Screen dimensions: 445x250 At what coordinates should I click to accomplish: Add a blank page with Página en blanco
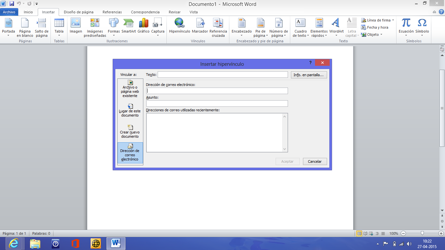25,27
